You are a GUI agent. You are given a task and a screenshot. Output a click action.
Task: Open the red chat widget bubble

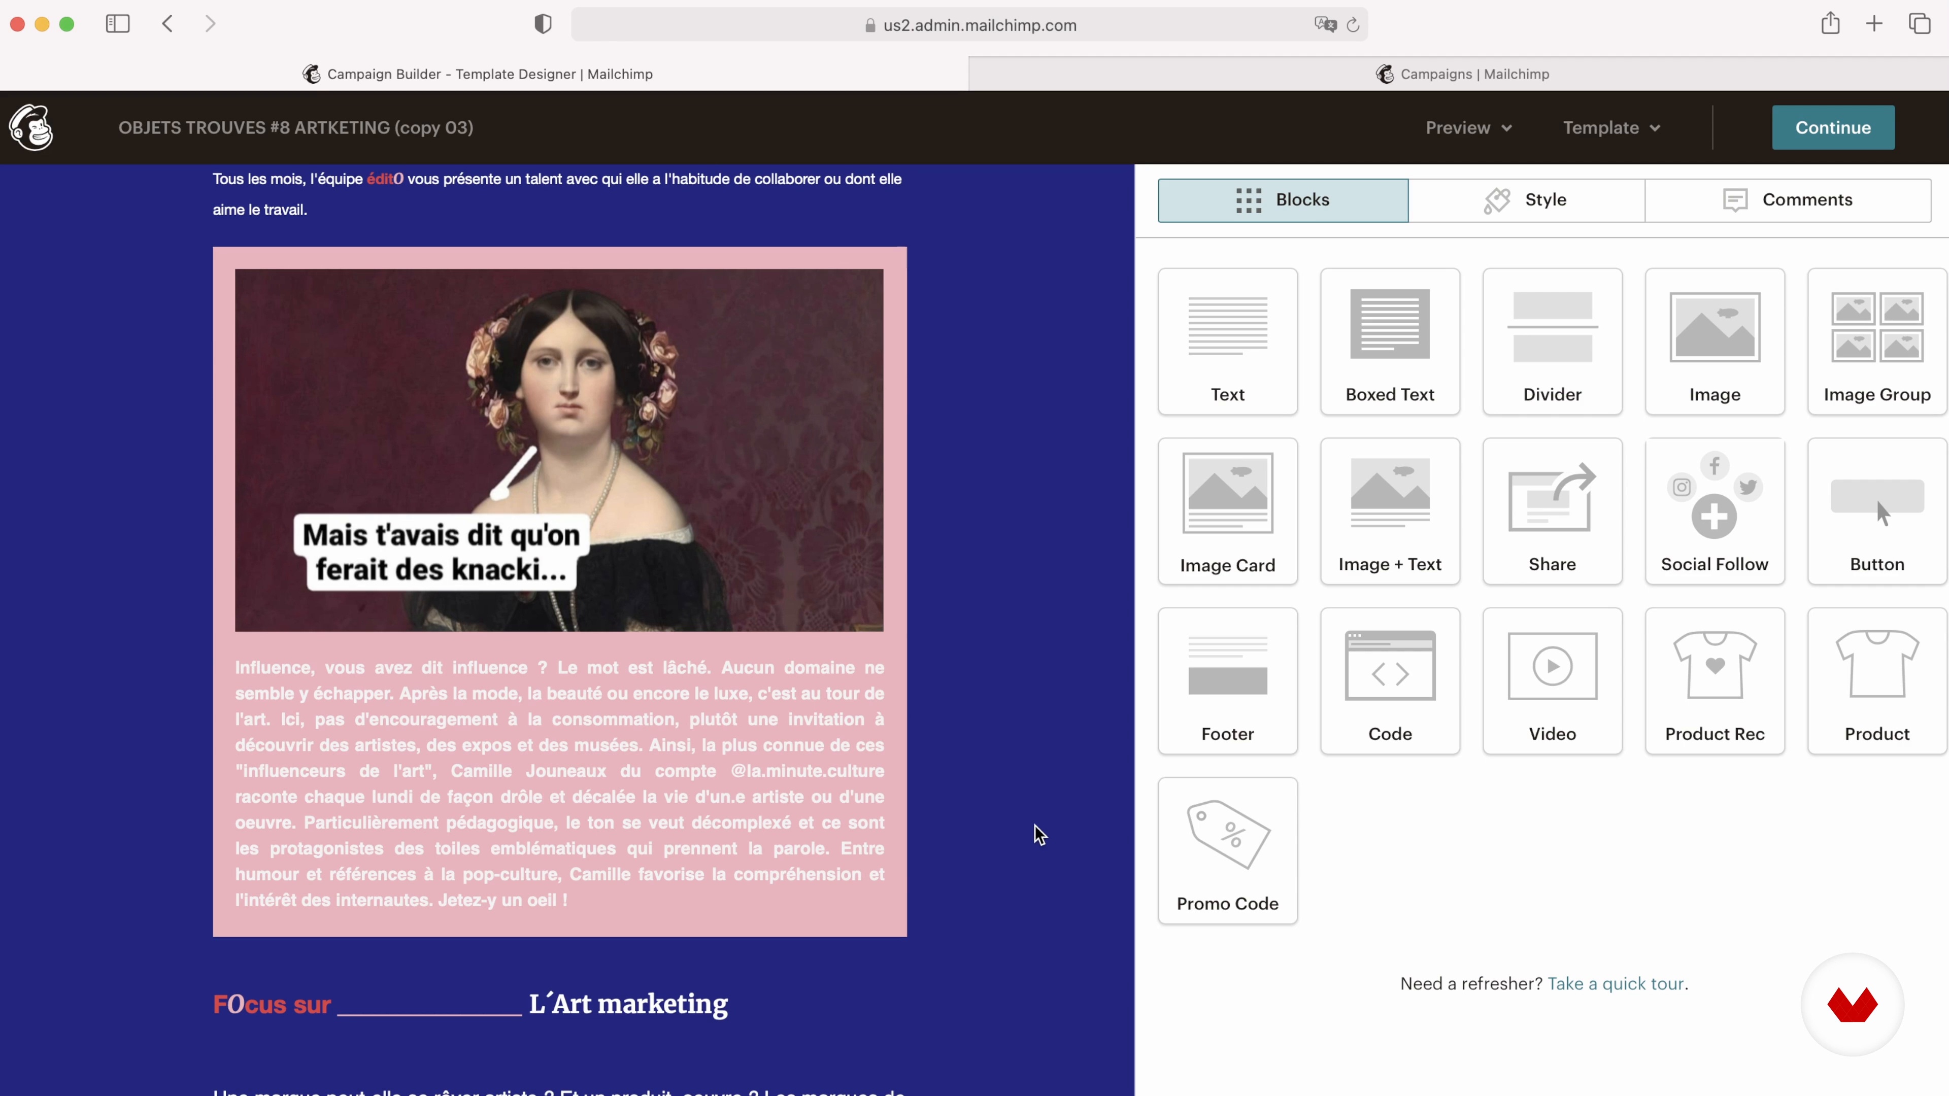(1852, 1005)
